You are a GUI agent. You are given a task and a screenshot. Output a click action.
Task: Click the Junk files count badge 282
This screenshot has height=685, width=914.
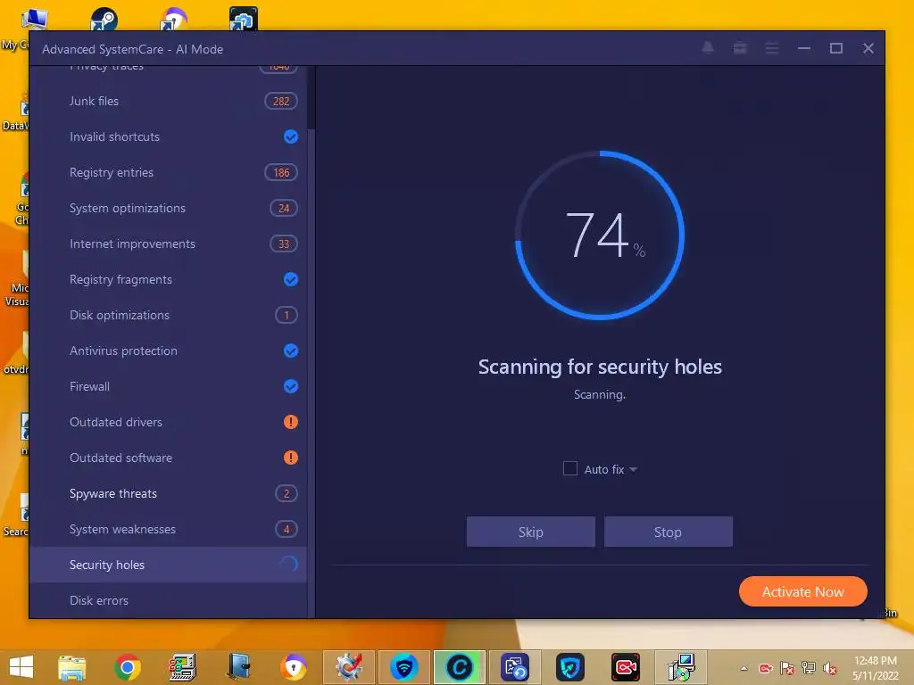click(x=281, y=101)
